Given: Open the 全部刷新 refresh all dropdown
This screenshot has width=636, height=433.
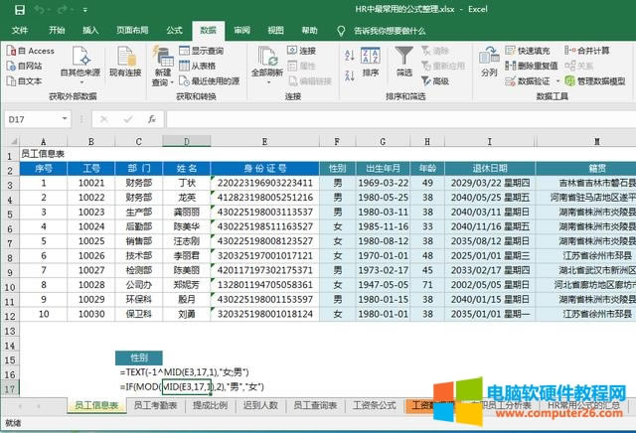Looking at the screenshot, I should pos(267,73).
